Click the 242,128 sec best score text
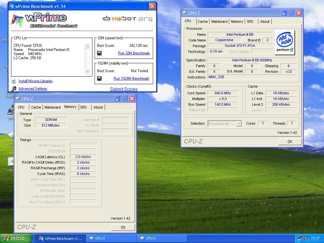 [139, 46]
